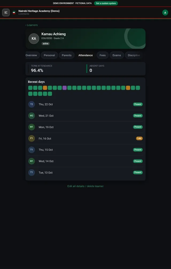Click the T2 badge for Thu, 22 Oct
The image size is (171, 269).
pos(32,104)
